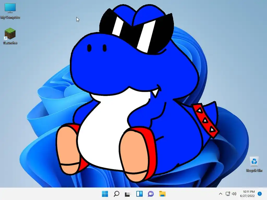
Task: Launch the Teams Chat taskbar icon
Action: click(x=151, y=194)
